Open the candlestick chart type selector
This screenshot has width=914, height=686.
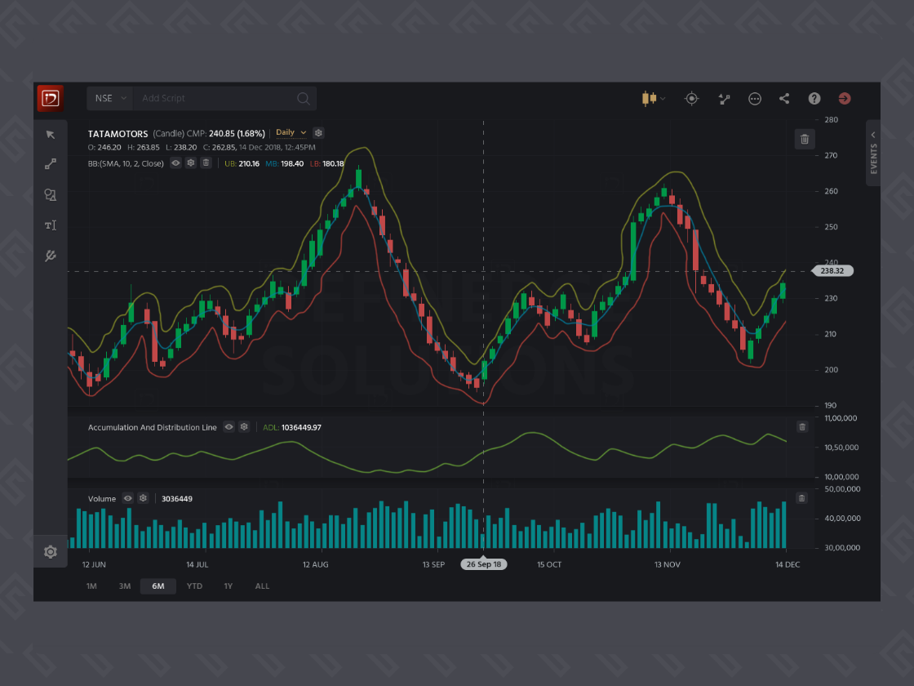tap(653, 98)
